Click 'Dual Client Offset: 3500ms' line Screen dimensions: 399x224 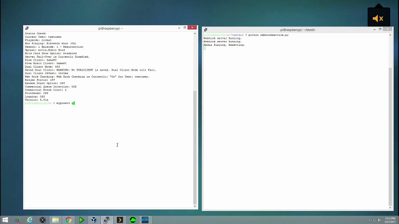[x=46, y=73]
